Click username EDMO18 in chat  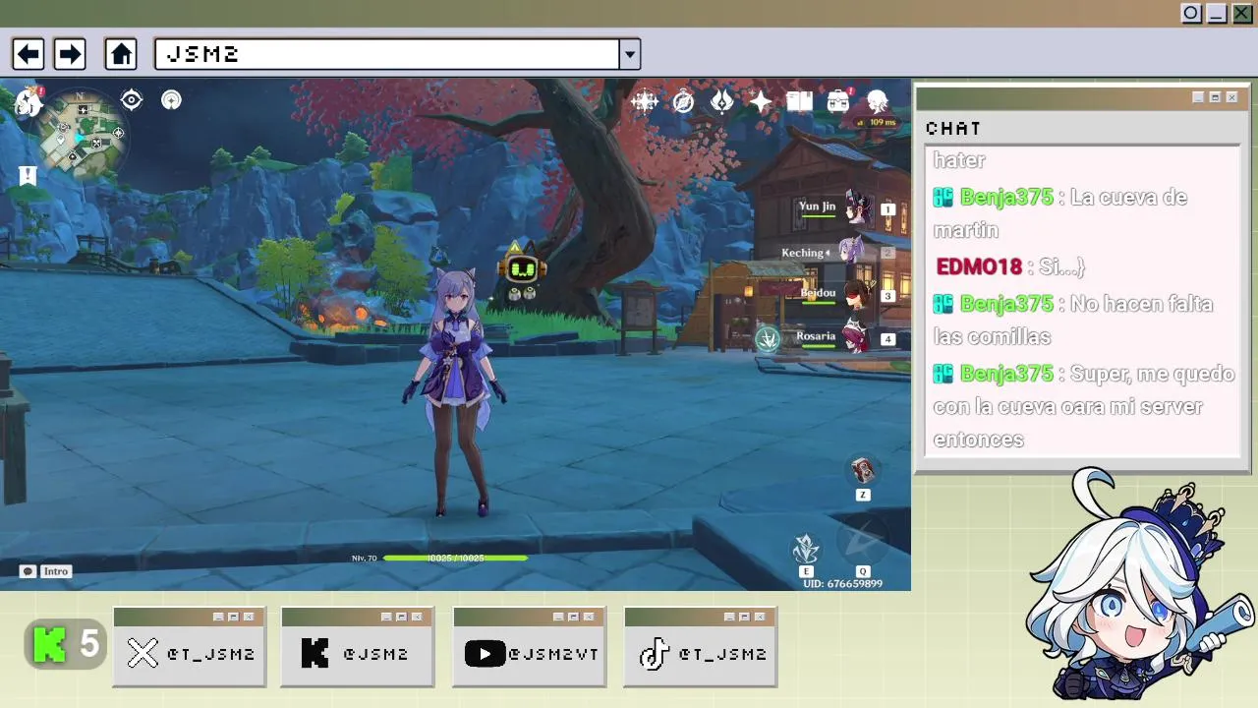point(979,267)
